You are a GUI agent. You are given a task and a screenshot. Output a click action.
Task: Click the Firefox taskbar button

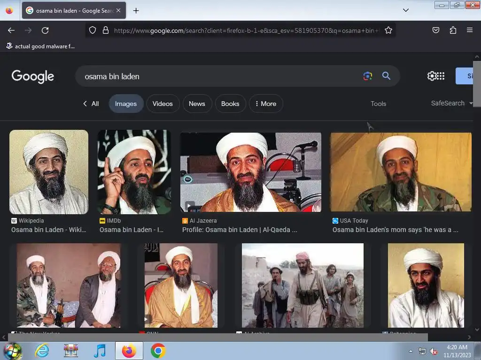click(129, 351)
